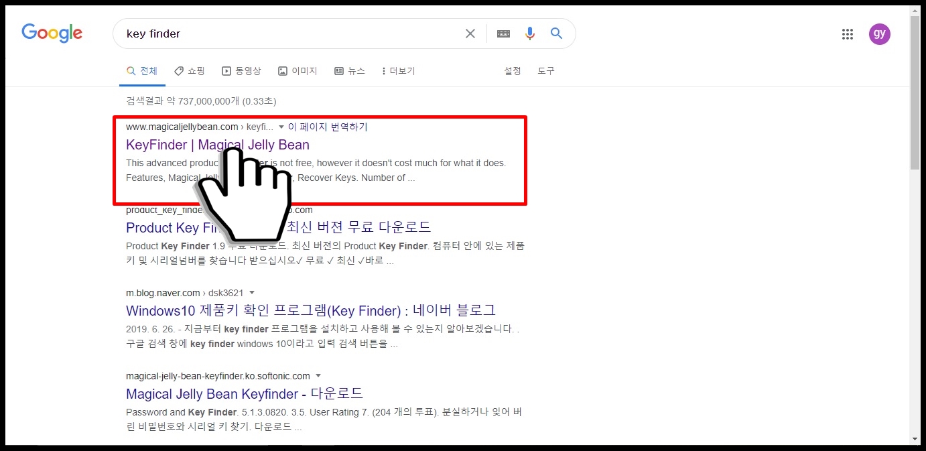Screen dimensions: 926x451
Task: Clear the search box with X icon
Action: 470,34
